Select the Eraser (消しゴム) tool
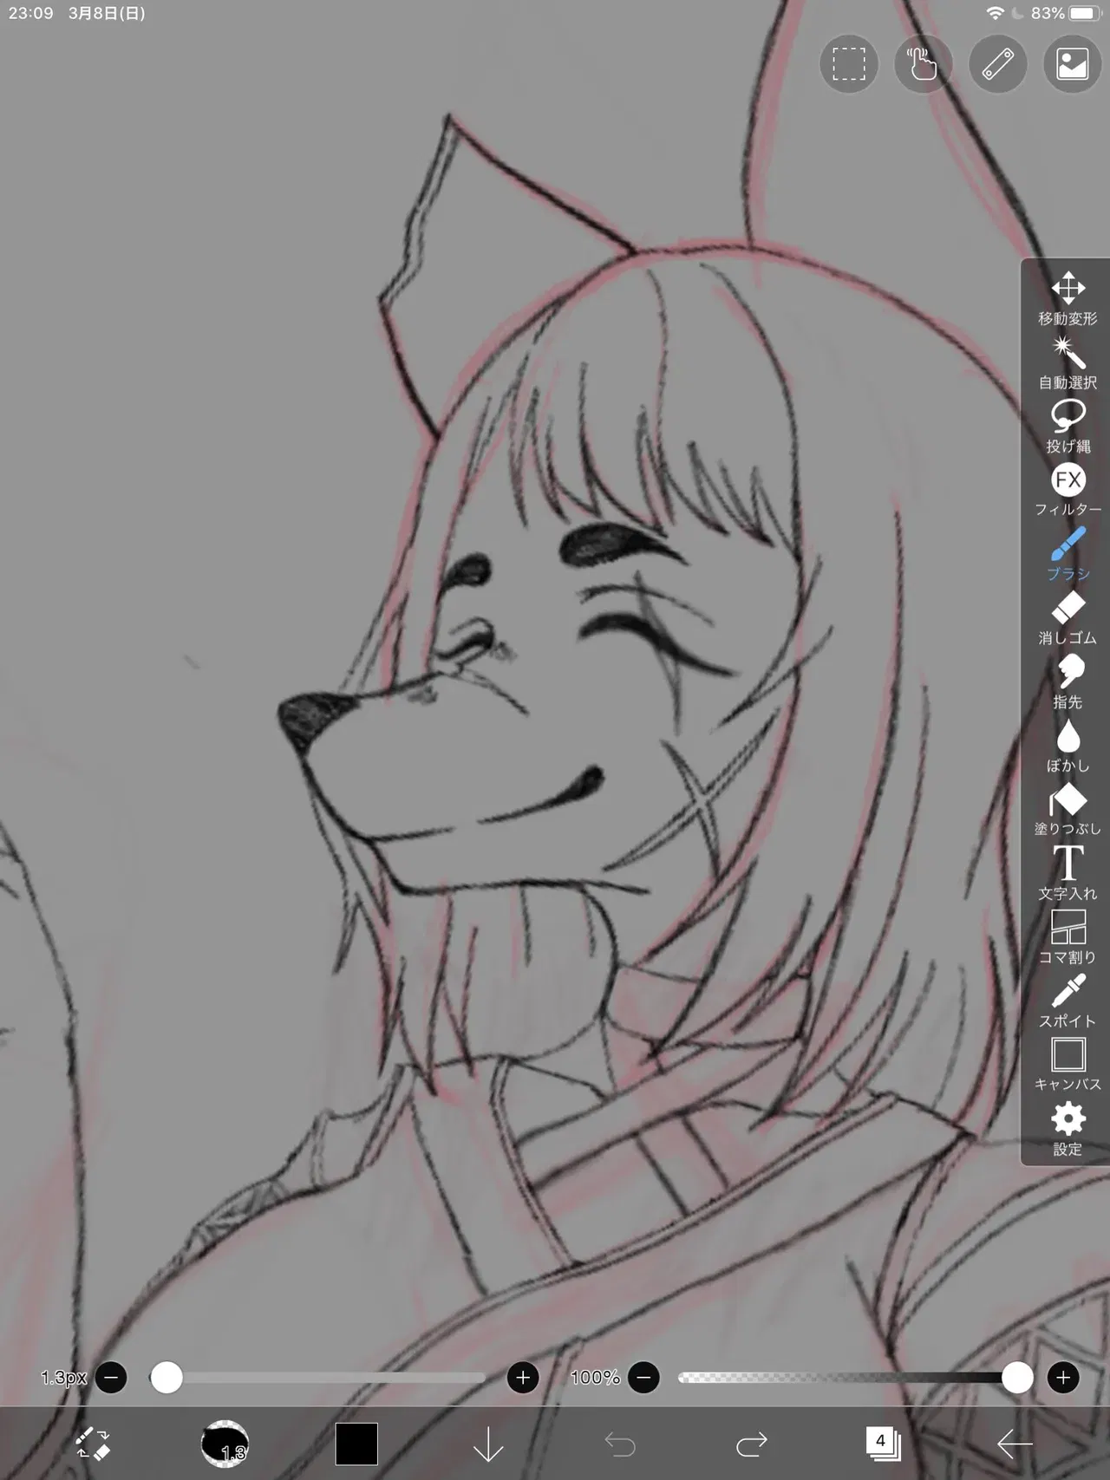 point(1068,618)
